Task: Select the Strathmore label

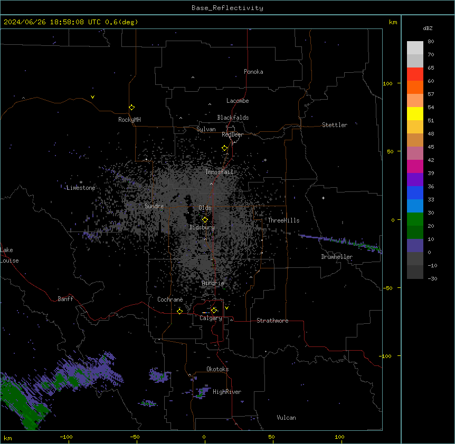Action: (272, 321)
